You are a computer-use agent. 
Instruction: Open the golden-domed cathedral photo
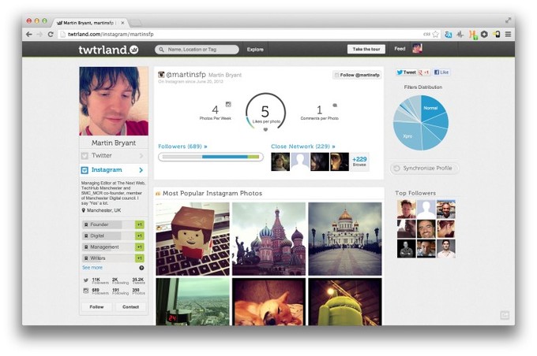(x=345, y=239)
